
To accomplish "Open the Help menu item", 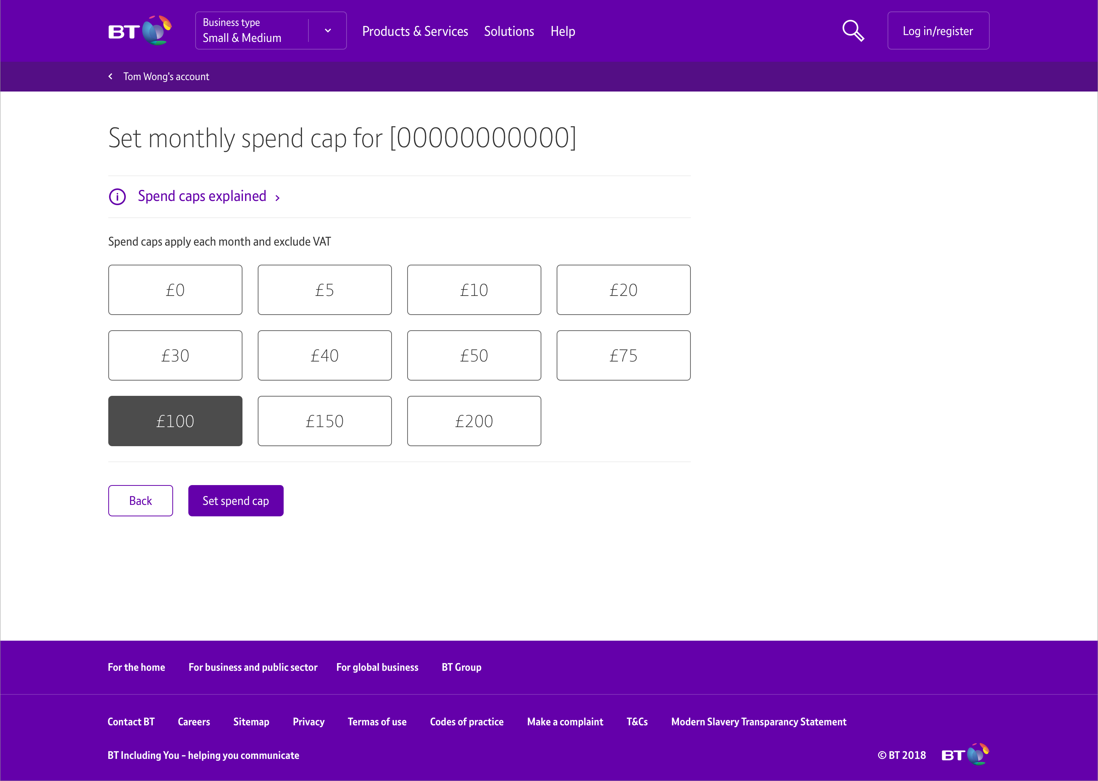I will click(x=562, y=31).
